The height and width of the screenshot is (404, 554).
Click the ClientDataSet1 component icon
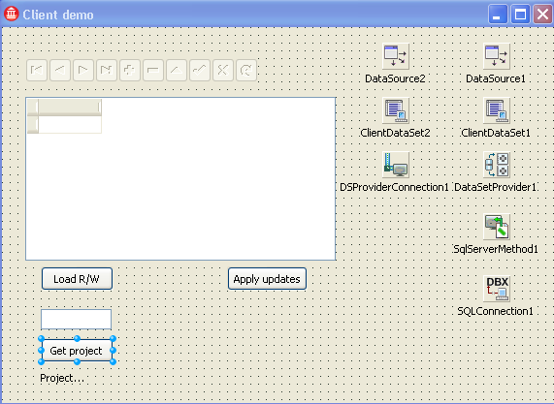497,110
